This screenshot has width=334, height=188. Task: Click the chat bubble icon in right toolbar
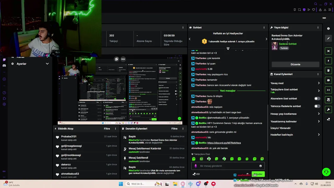pyautogui.click(x=329, y=80)
